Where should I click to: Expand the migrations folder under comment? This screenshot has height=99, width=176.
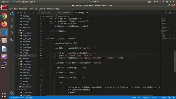point(19,64)
